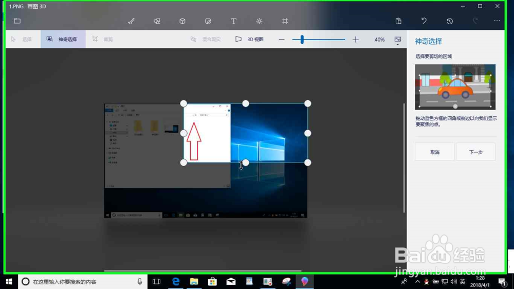
Task: Click the left-middle selection handle
Action: click(183, 133)
